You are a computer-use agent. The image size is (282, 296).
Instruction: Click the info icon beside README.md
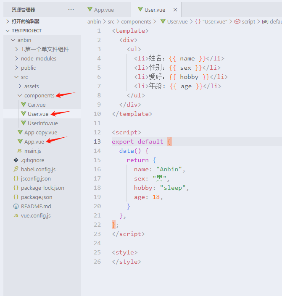point(16,206)
